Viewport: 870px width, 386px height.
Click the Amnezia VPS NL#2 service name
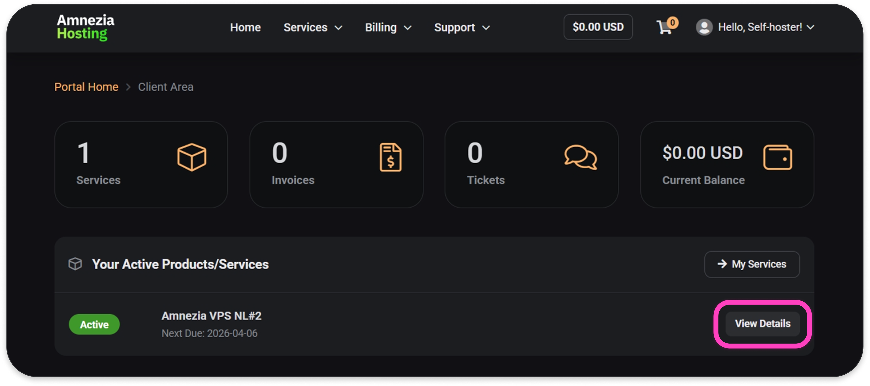tap(211, 316)
